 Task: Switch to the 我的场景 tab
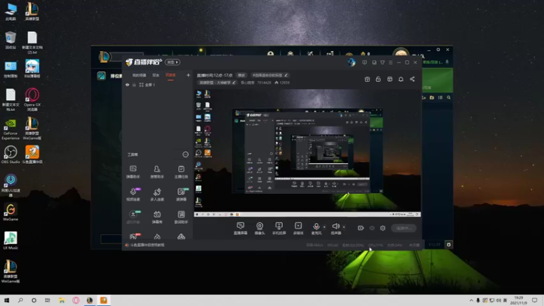point(139,75)
